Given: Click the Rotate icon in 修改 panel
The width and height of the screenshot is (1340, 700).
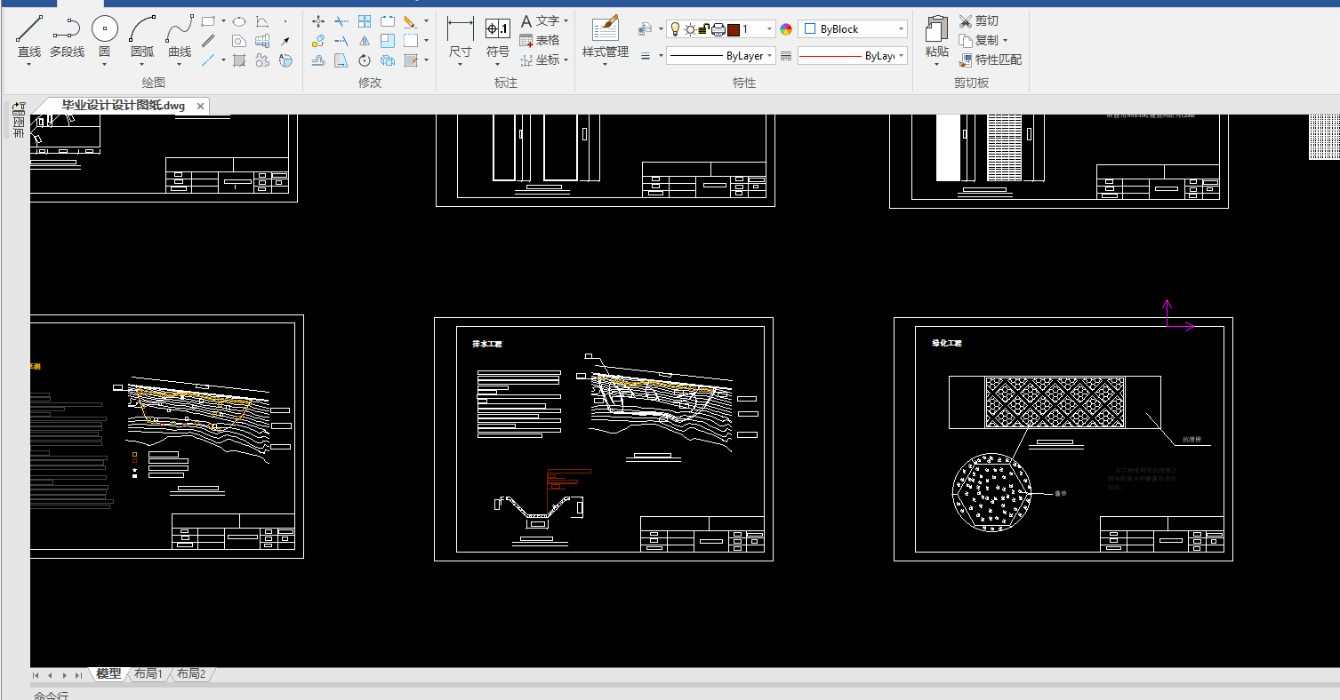Looking at the screenshot, I should coord(365,60).
